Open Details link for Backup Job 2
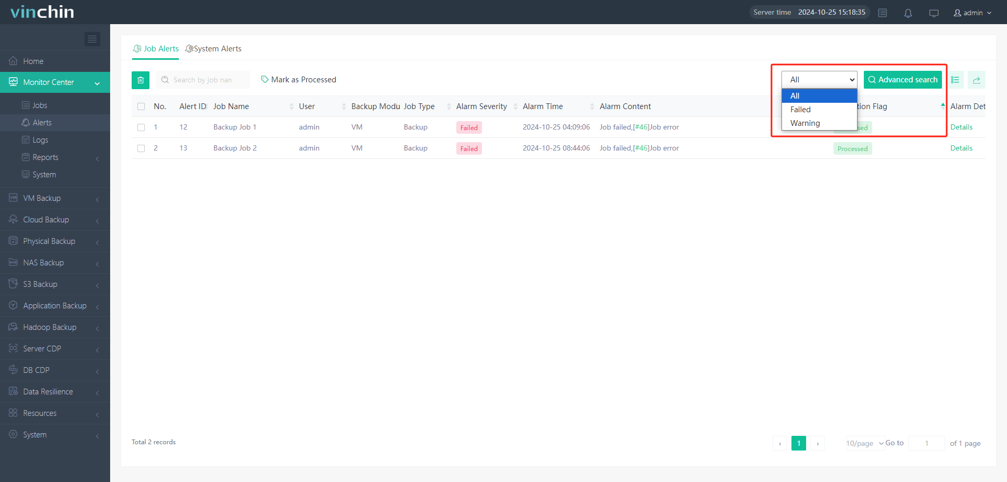Viewport: 1007px width, 482px height. [961, 148]
